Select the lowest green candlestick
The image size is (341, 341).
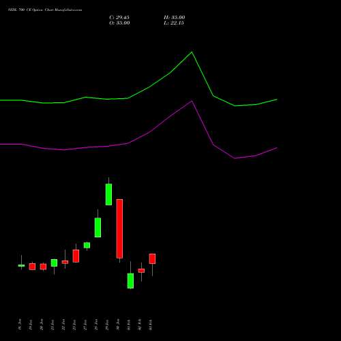coord(130,281)
